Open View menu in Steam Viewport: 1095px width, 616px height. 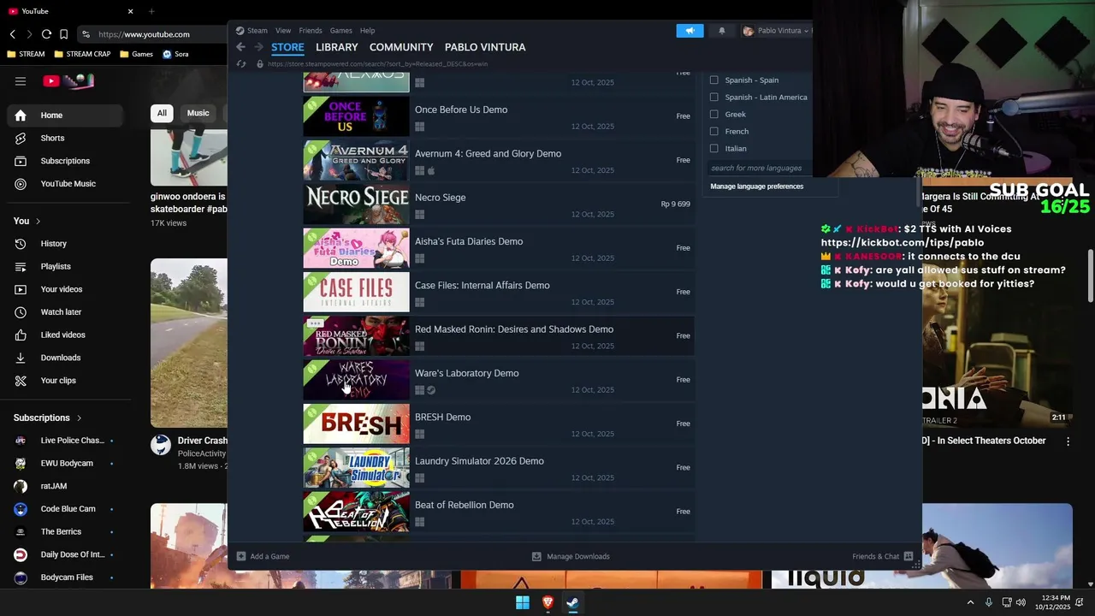(283, 31)
